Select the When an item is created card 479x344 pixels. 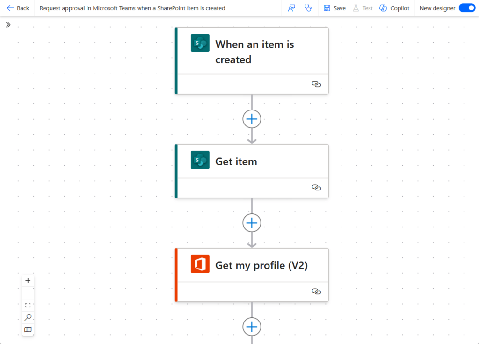coord(252,60)
